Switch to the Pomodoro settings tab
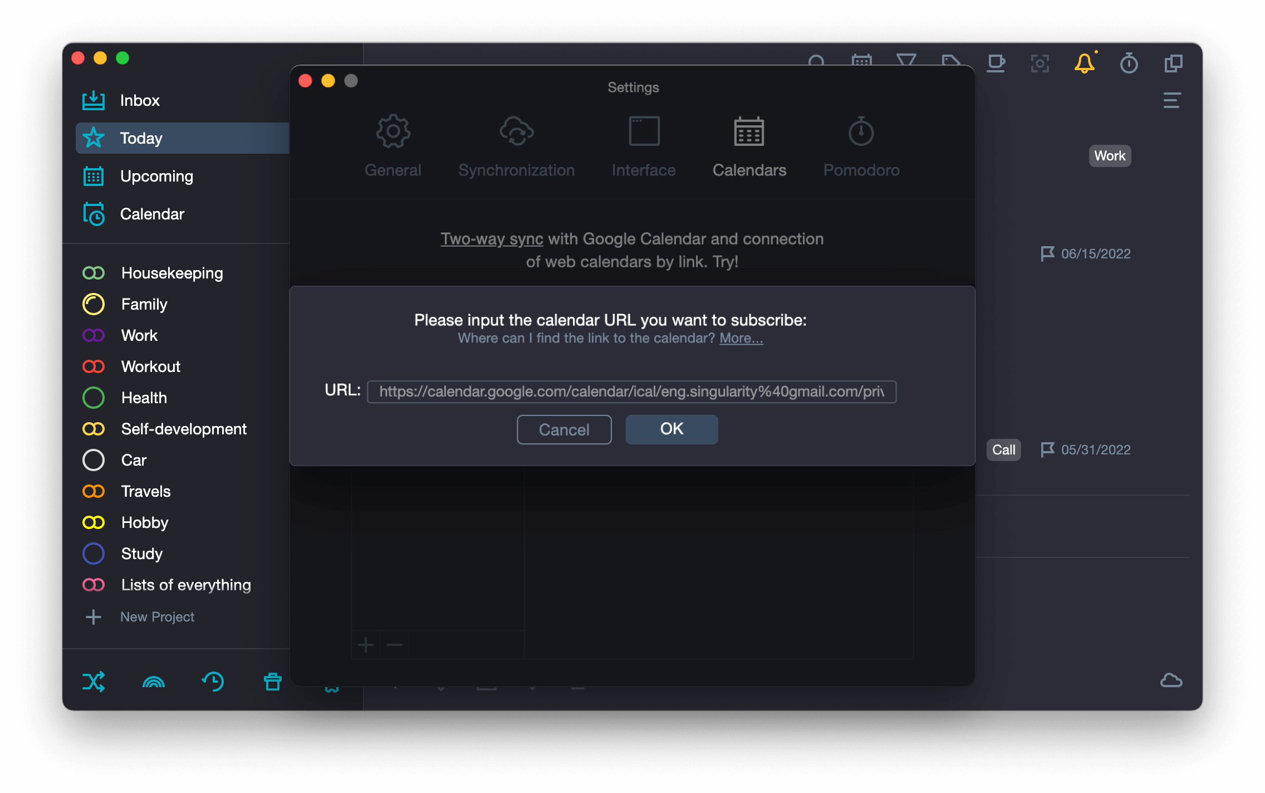Viewport: 1265px width, 793px height. tap(861, 147)
